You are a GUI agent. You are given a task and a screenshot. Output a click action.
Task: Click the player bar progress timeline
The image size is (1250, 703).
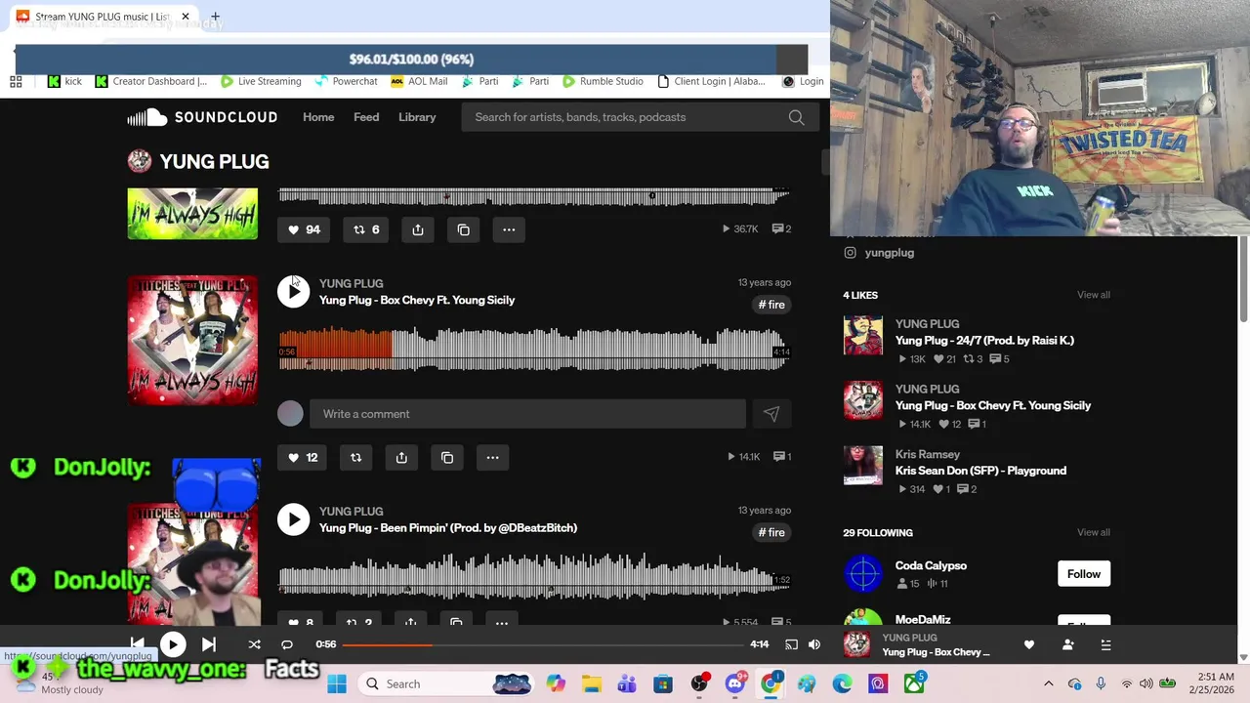pos(543,644)
